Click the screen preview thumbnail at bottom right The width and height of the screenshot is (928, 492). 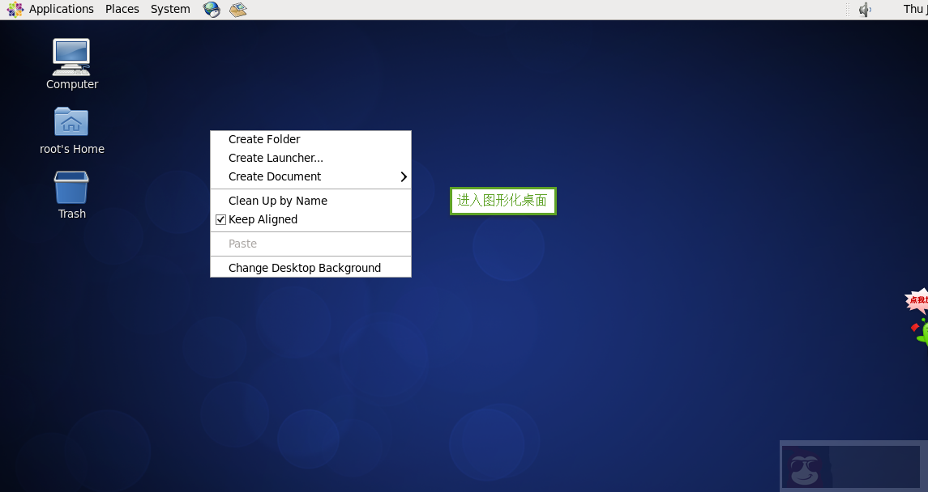coord(851,465)
